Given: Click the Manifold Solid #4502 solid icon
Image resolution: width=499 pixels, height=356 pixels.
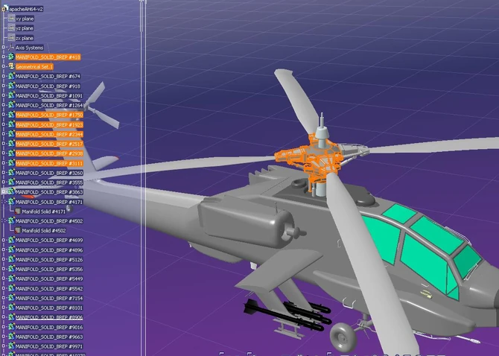Looking at the screenshot, I should click(17, 231).
